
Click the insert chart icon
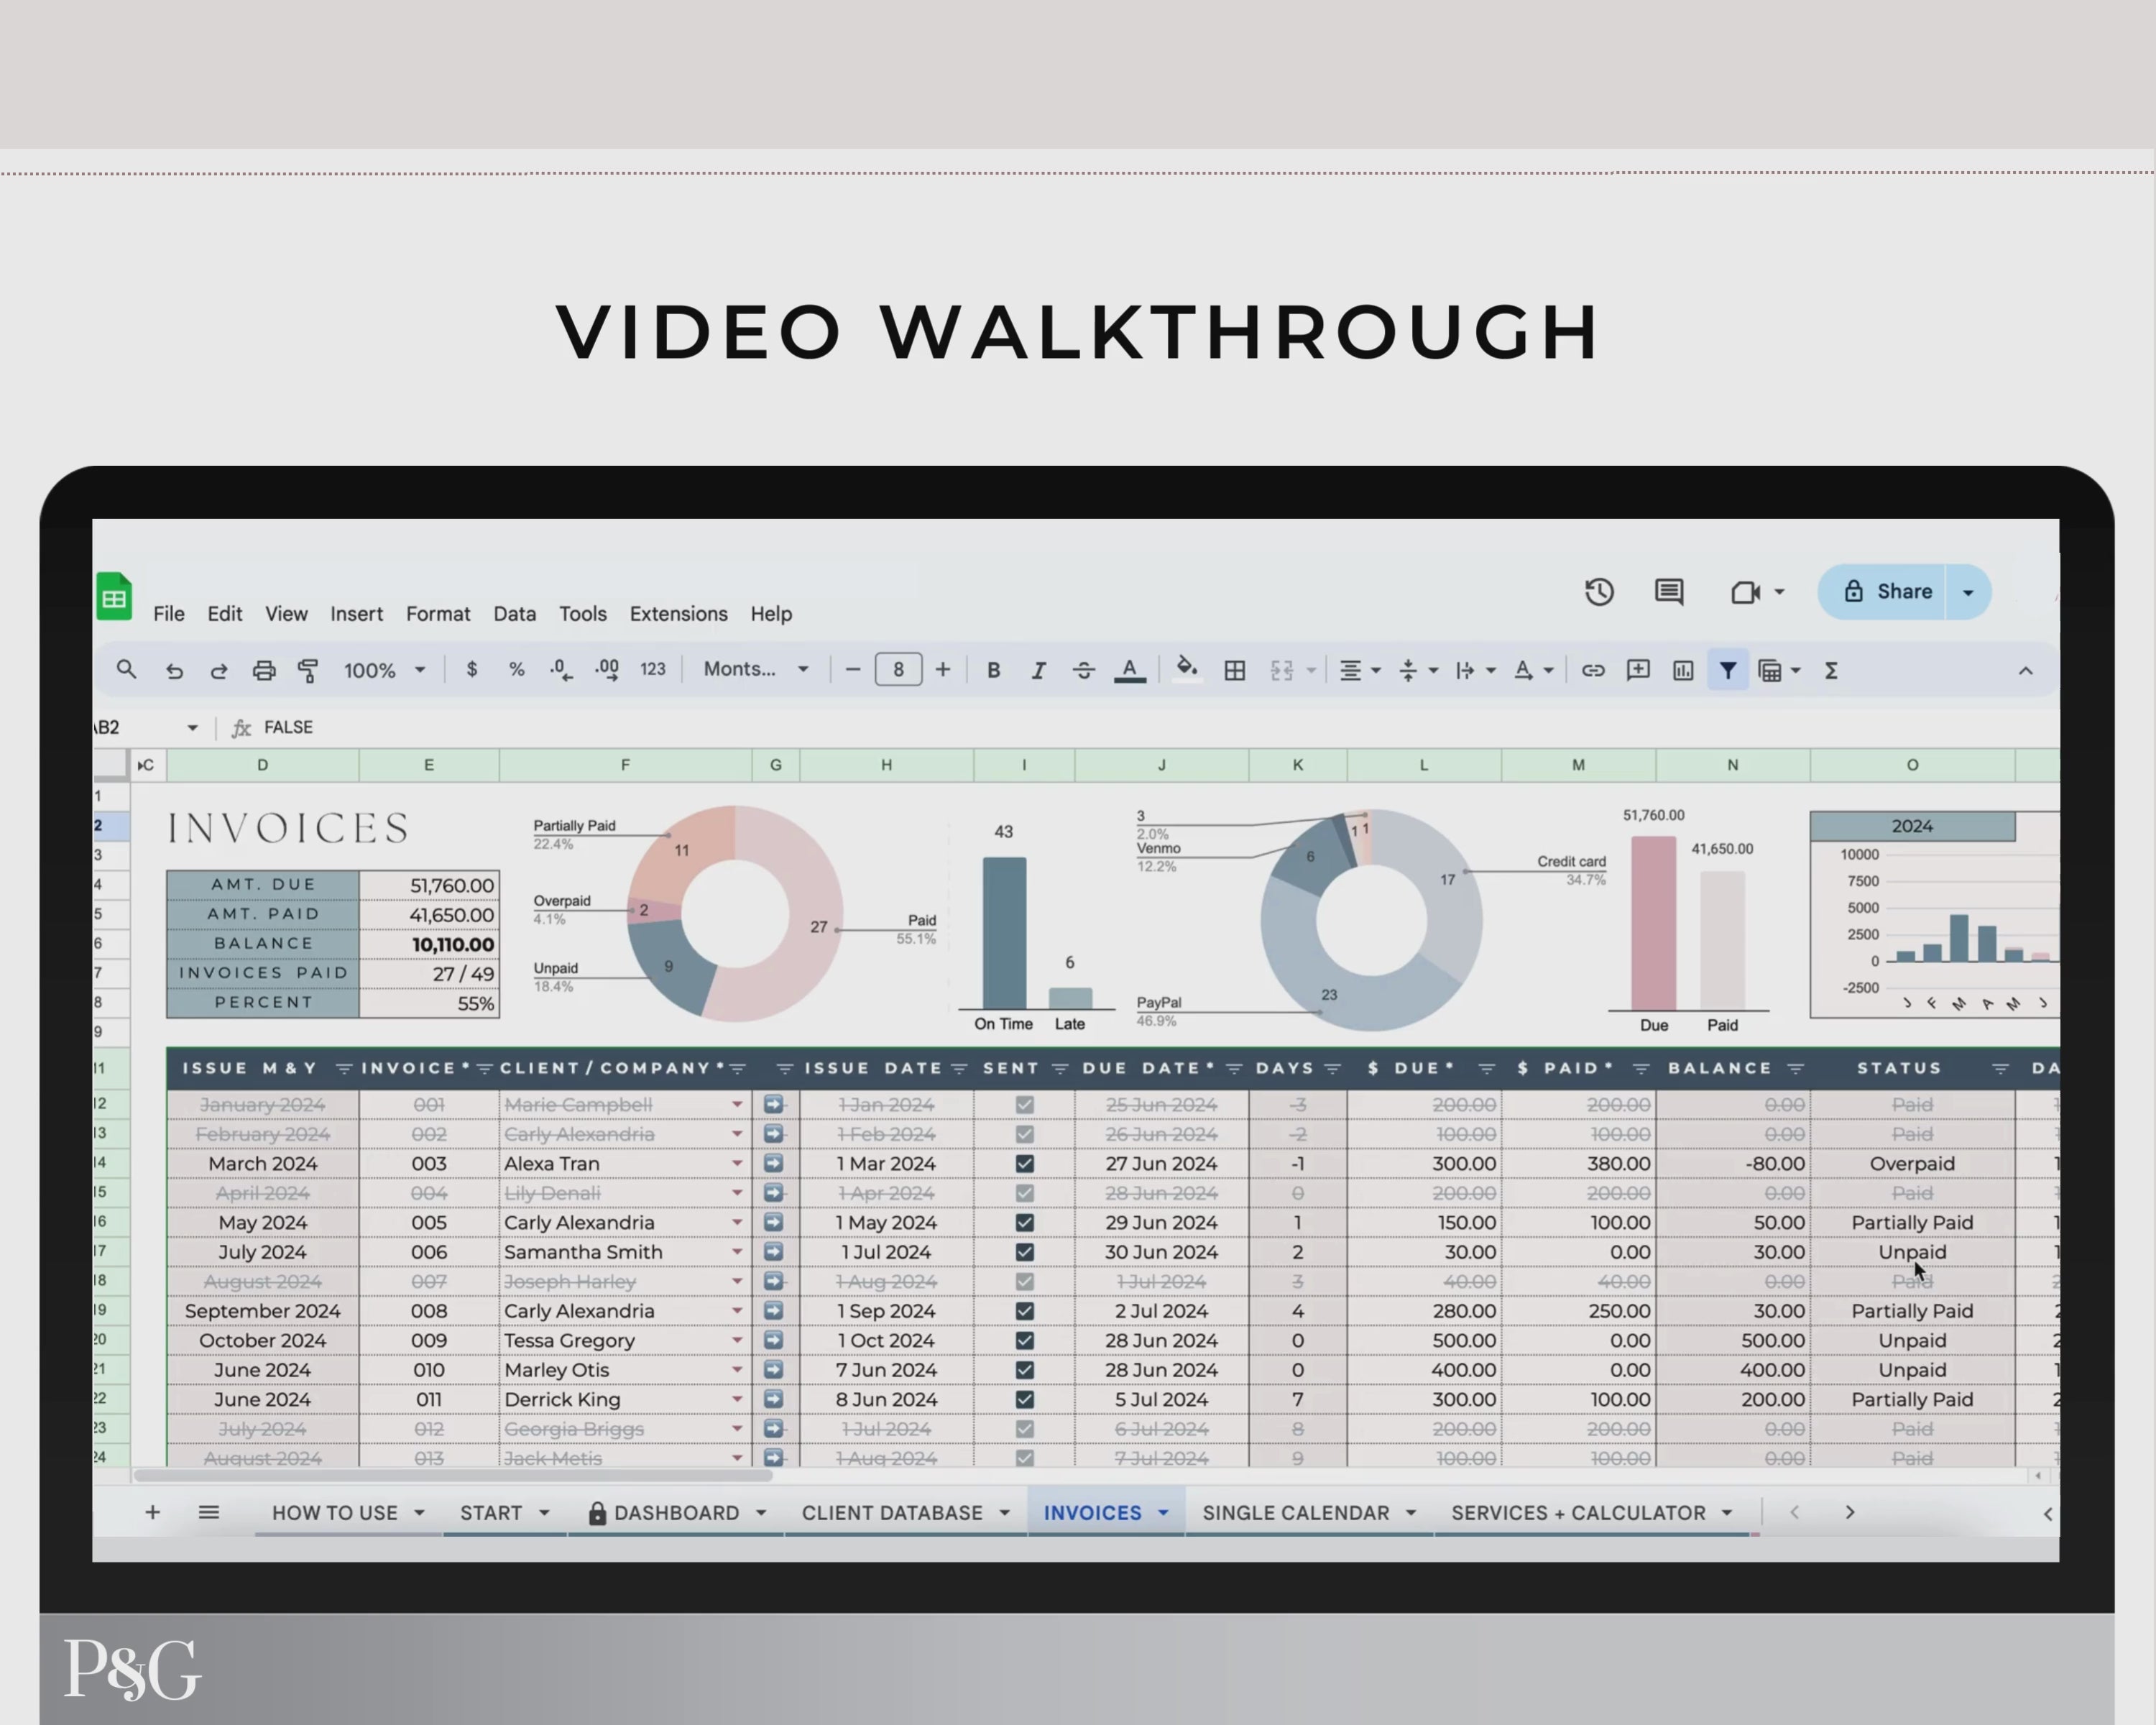pos(1682,670)
